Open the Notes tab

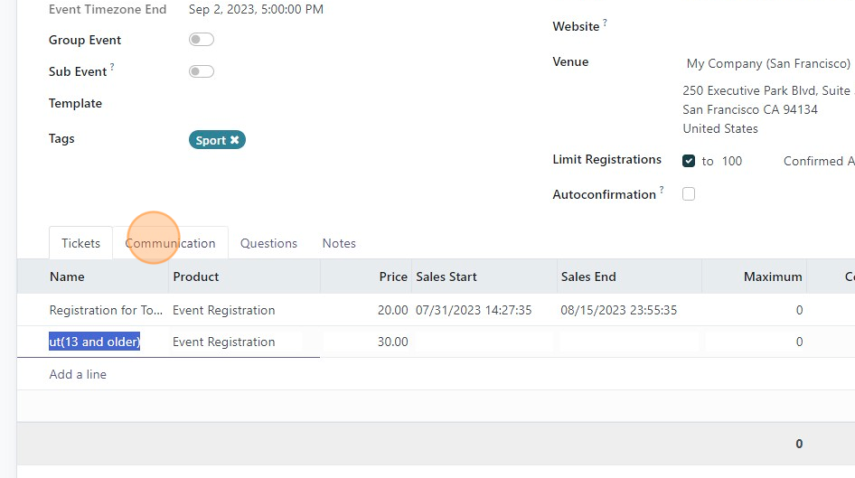click(339, 243)
